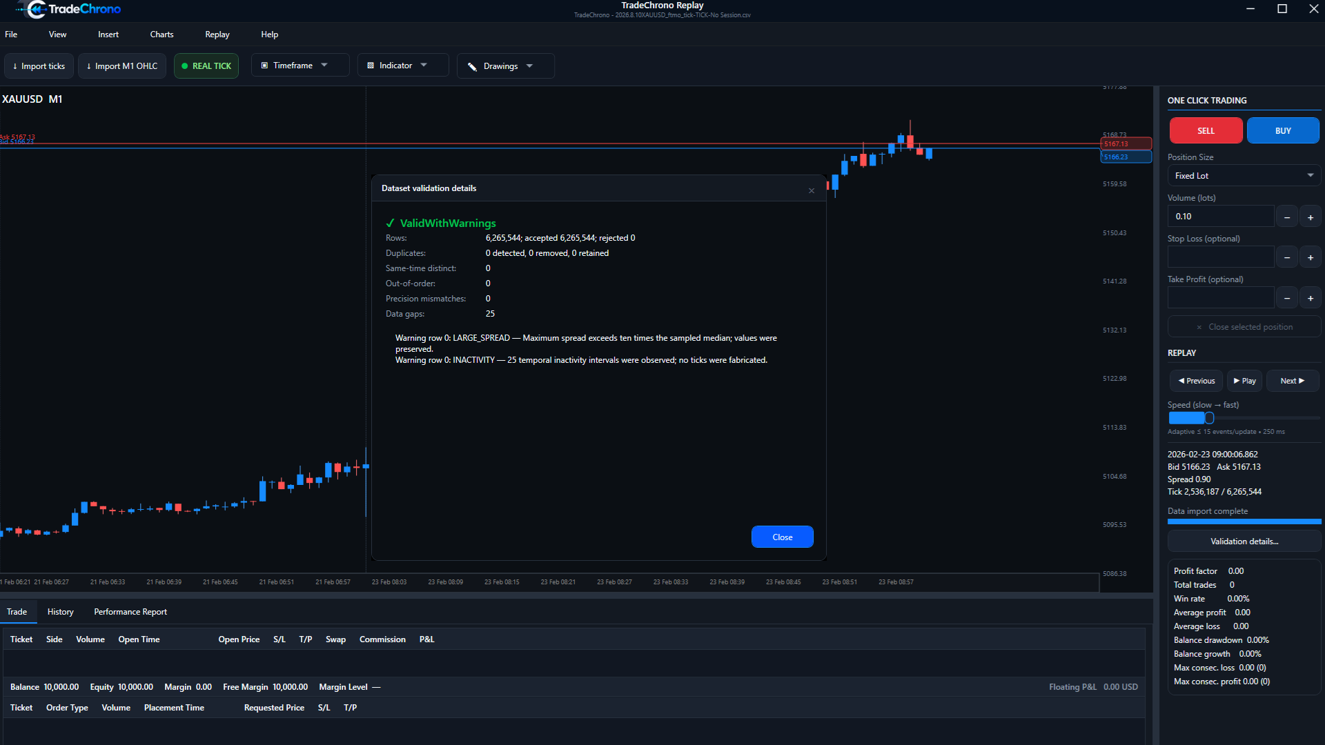Switch to the Performance Report tab

tap(130, 612)
